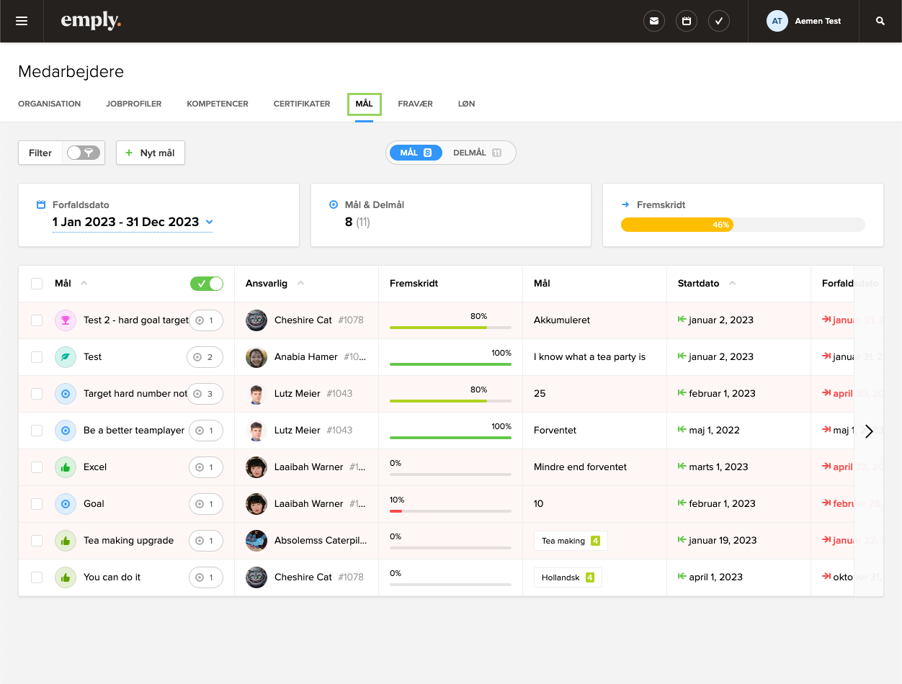Select the DELMÅL view button

(x=478, y=153)
